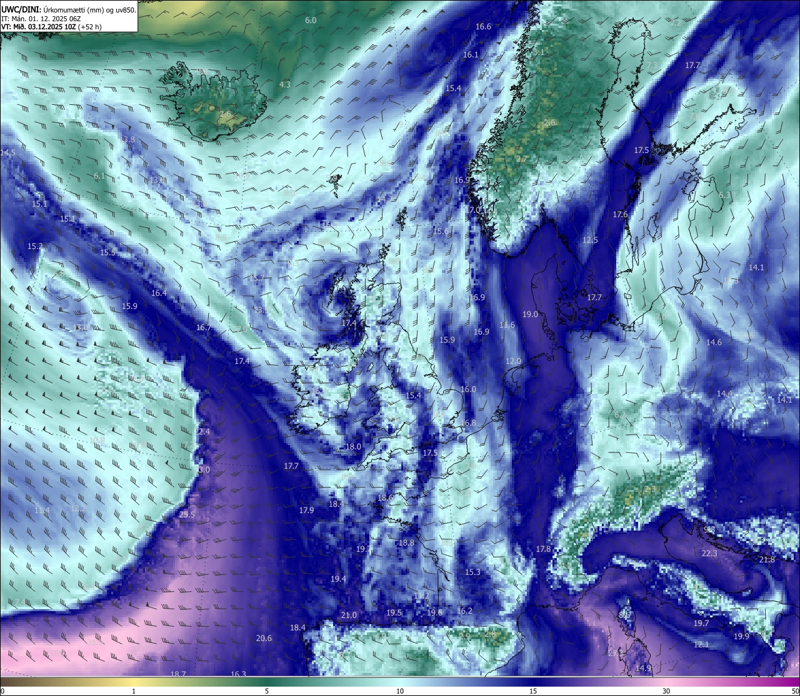Click the '18.0' value label
800x696 pixels.
[x=353, y=447]
